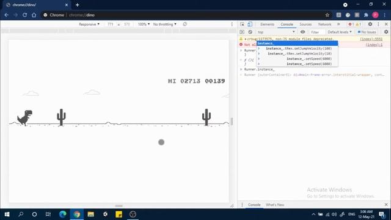Choose instance_.tRex.setJumpVelocity(100) suggestion
The image size is (391, 220).
pyautogui.click(x=298, y=48)
